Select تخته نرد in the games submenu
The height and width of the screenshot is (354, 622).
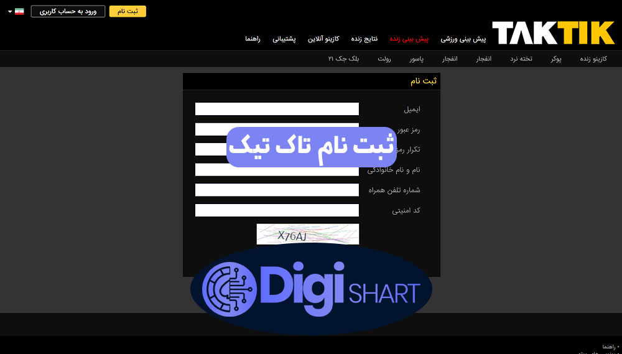[x=521, y=59]
